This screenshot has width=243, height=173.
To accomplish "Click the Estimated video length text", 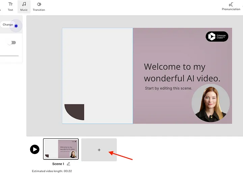I will [x=52, y=171].
